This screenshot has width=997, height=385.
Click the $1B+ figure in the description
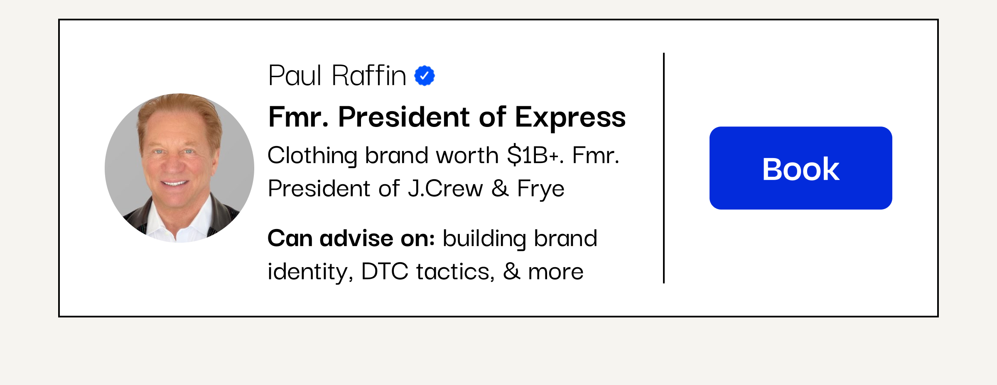(533, 156)
